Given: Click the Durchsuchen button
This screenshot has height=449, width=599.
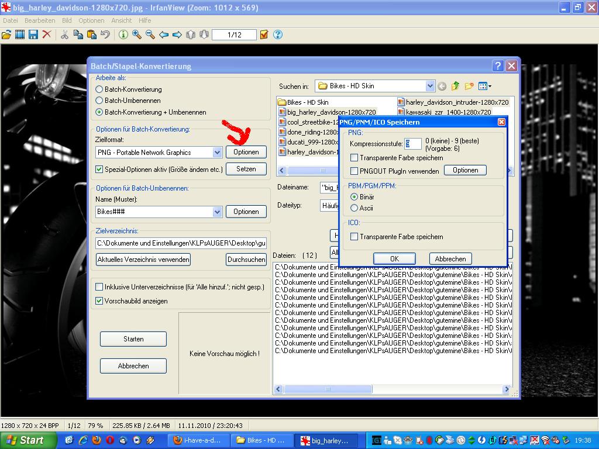Looking at the screenshot, I should click(x=246, y=260).
